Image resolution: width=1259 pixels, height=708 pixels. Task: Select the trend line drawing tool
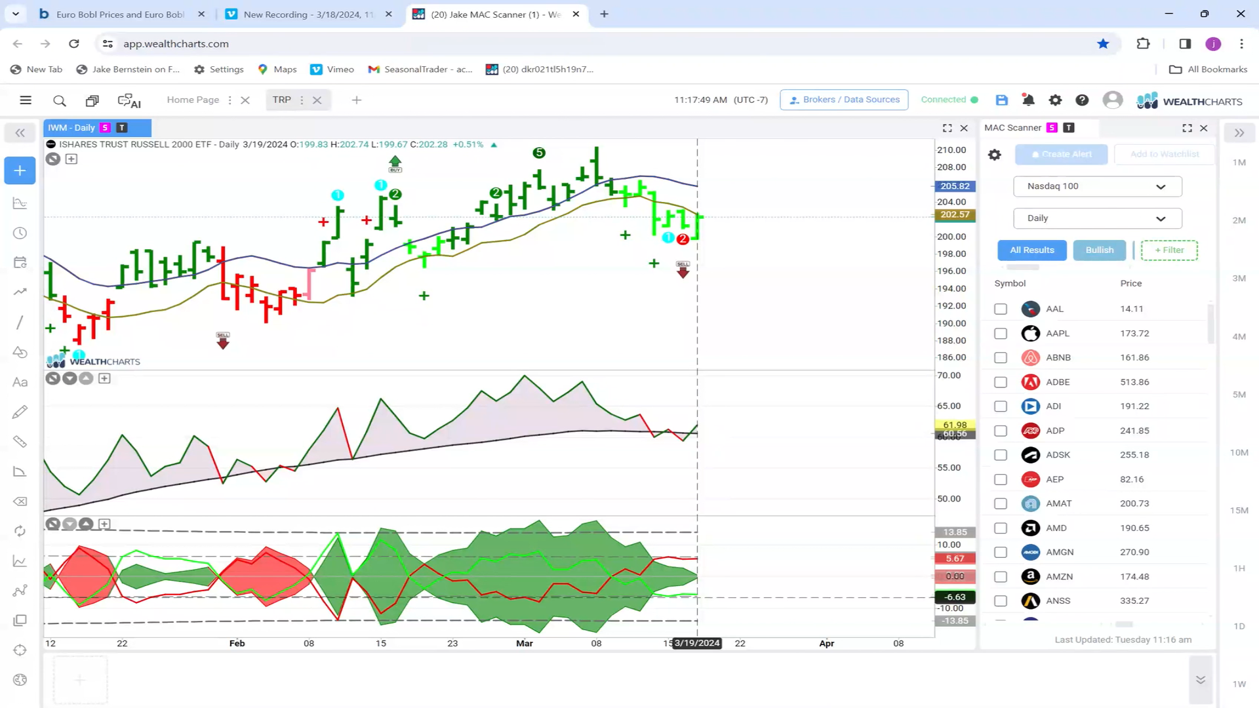(20, 322)
